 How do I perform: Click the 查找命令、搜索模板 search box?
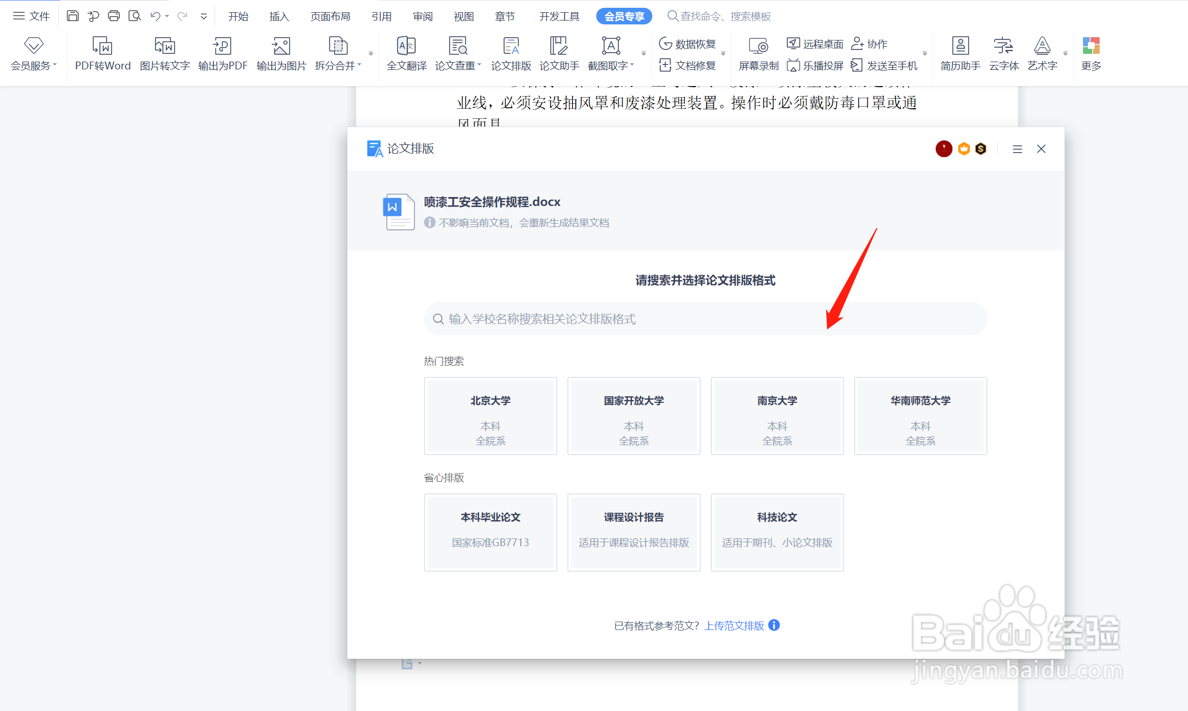719,16
